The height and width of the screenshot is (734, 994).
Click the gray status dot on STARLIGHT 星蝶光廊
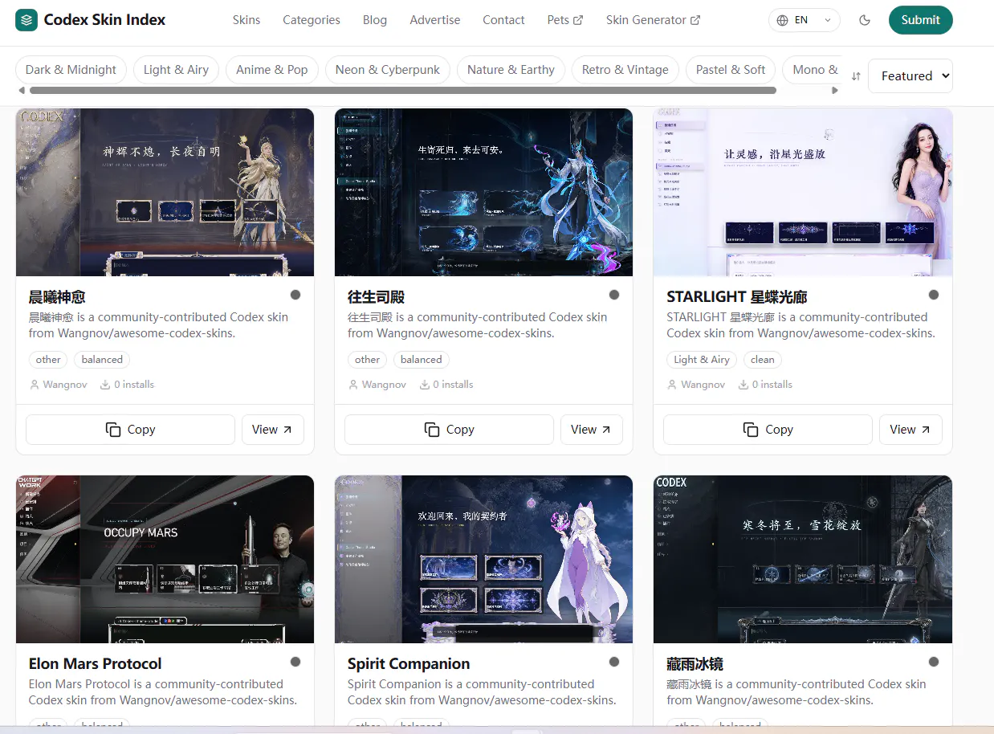coord(934,295)
